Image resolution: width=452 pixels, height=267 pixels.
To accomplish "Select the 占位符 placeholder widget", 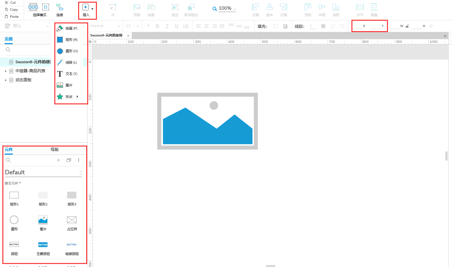I will 72,223.
